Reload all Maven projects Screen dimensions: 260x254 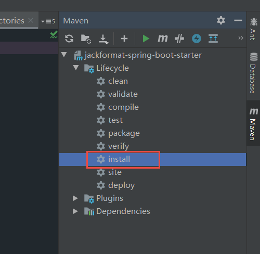[69, 39]
